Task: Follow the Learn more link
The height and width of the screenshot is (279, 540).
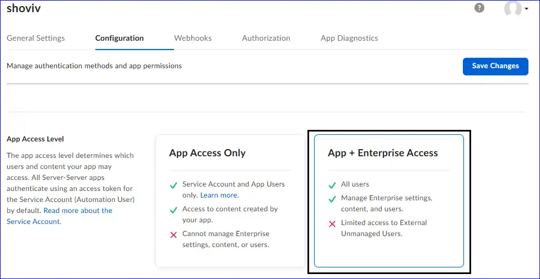Action: point(219,195)
